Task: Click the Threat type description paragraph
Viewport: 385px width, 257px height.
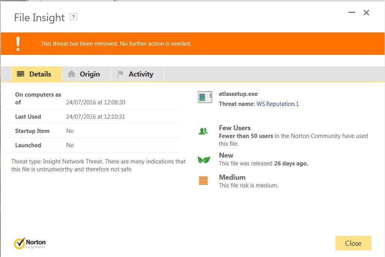Action: pyautogui.click(x=98, y=165)
